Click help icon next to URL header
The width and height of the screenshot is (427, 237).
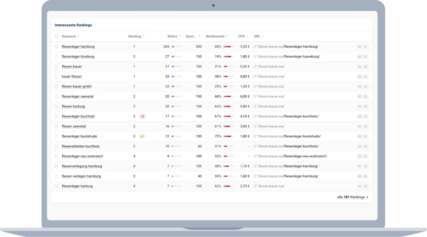pos(262,37)
